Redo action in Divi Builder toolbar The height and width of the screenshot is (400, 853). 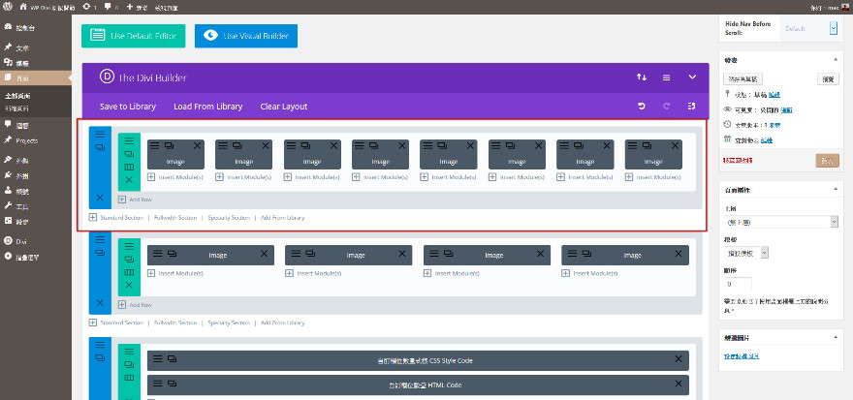tap(667, 106)
